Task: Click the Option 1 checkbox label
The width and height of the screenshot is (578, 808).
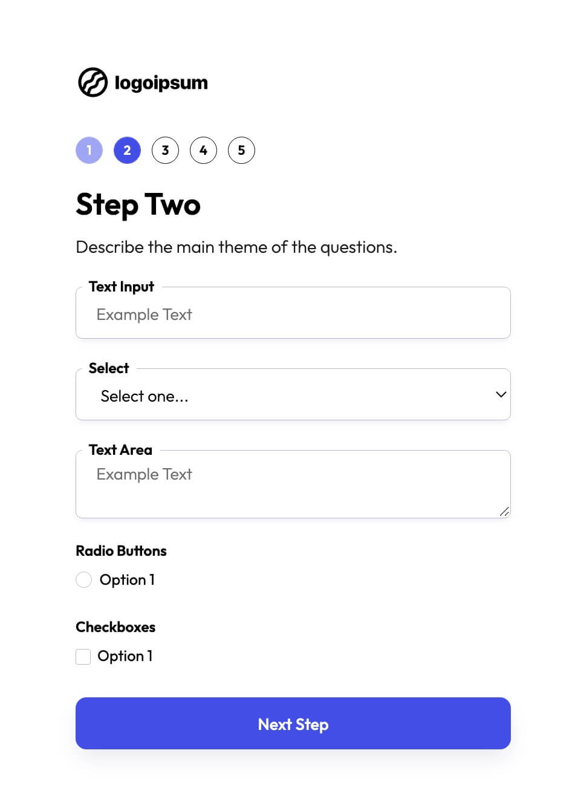Action: 125,656
